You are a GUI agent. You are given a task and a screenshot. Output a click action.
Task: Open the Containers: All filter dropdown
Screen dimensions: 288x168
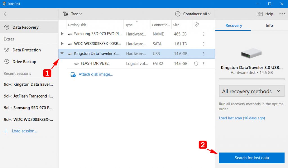[193, 14]
